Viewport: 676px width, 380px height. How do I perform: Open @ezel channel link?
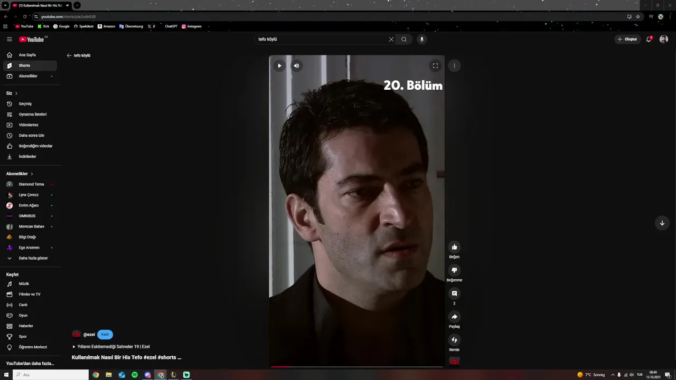click(89, 335)
